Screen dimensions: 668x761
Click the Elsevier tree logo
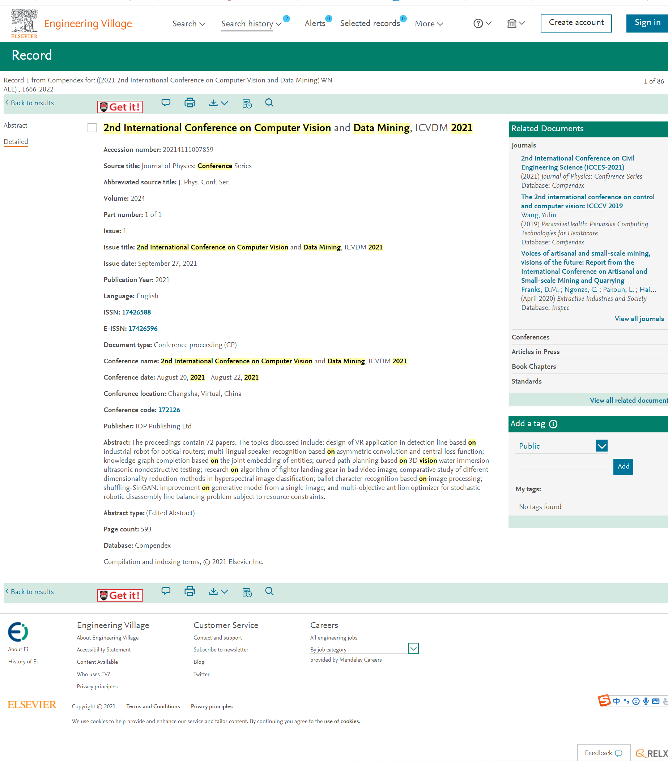click(24, 23)
